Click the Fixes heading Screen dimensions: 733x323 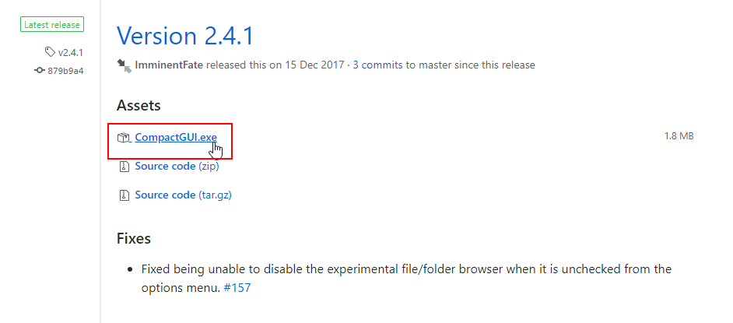click(x=134, y=238)
